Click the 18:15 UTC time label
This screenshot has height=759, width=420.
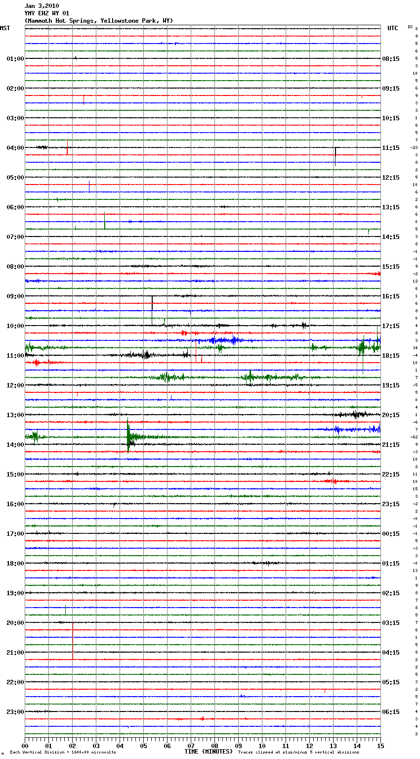(391, 356)
